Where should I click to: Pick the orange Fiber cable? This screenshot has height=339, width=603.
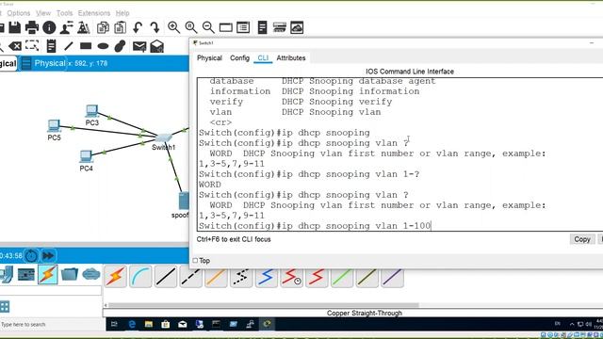click(216, 276)
